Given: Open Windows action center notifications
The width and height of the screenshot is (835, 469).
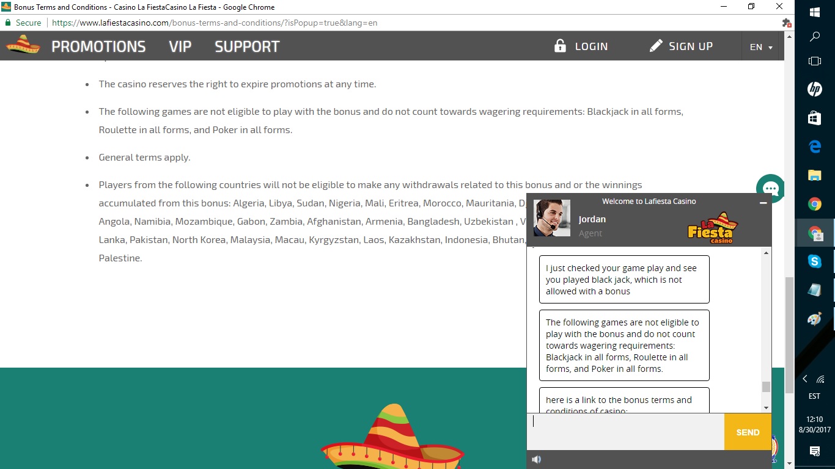Looking at the screenshot, I should [815, 451].
